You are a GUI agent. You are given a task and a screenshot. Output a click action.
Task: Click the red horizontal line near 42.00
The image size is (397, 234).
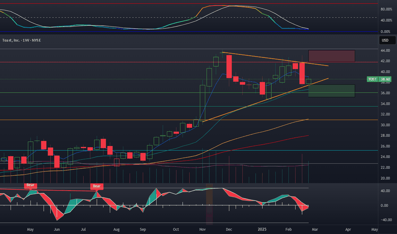click(x=189, y=62)
